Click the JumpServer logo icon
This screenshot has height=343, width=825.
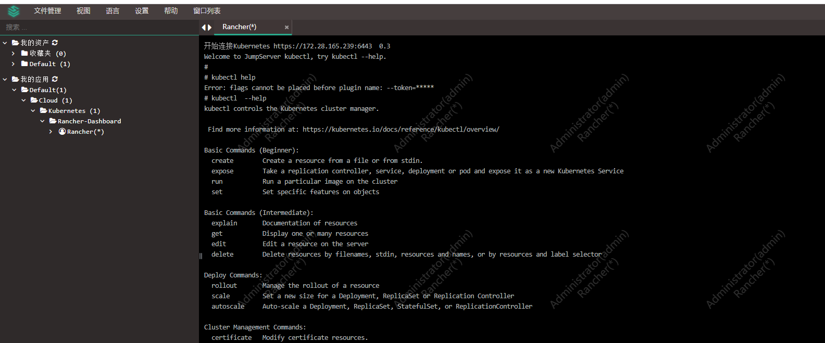[x=14, y=11]
